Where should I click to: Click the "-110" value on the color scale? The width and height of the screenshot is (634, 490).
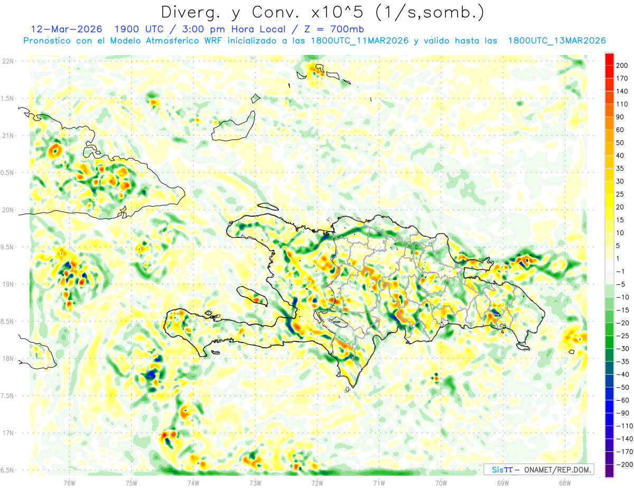625,426
